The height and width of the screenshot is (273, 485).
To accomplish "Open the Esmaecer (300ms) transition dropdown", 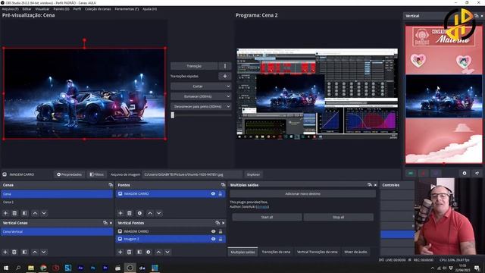I will [201, 96].
